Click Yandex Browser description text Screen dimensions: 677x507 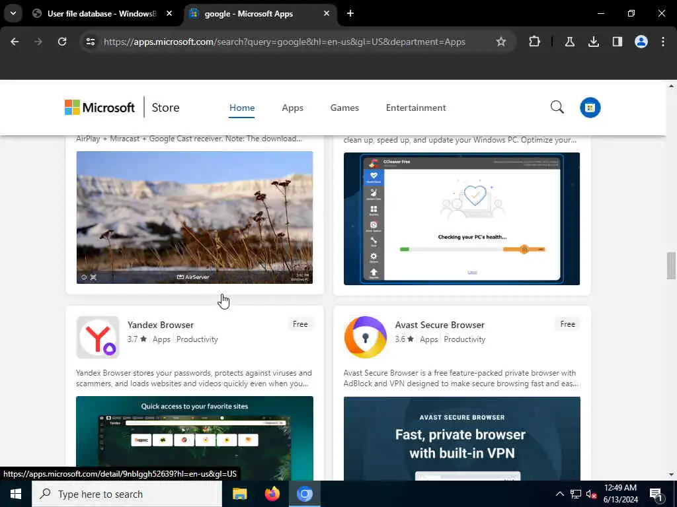tap(194, 378)
